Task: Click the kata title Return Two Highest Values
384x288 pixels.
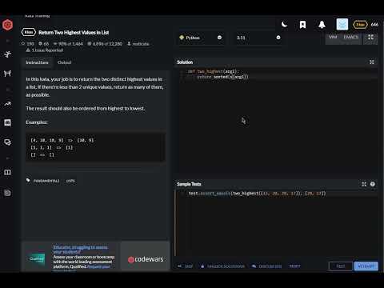Action: pyautogui.click(x=74, y=33)
